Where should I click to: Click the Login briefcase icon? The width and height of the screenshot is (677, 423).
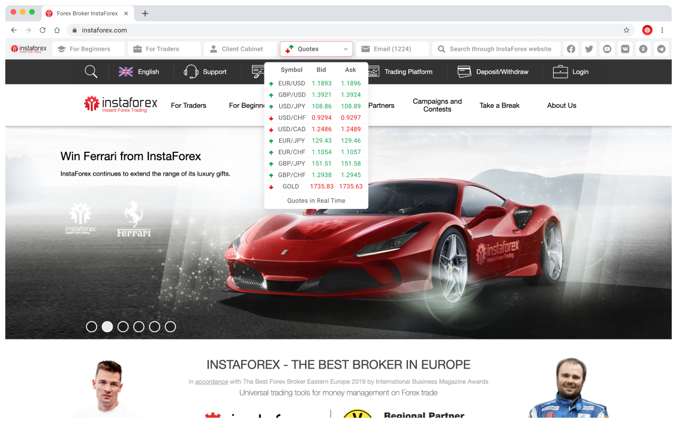pos(560,72)
